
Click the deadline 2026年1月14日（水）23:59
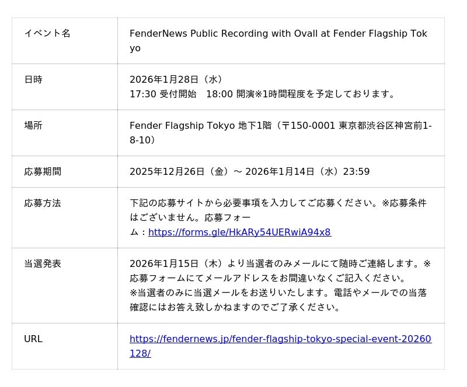pyautogui.click(x=307, y=171)
